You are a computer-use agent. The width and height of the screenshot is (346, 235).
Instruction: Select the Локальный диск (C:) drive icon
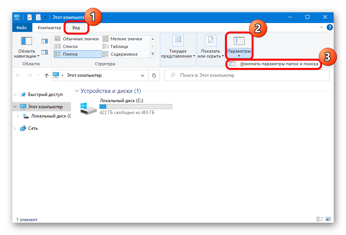tap(88, 108)
